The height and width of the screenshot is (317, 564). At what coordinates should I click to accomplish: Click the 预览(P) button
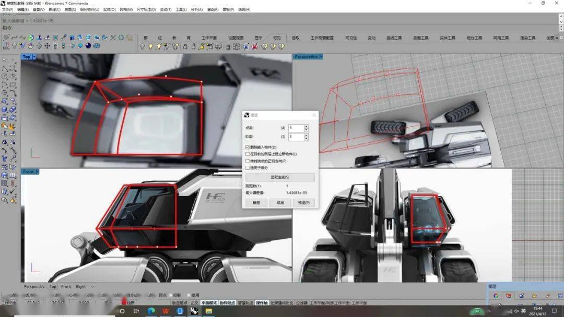(x=304, y=203)
